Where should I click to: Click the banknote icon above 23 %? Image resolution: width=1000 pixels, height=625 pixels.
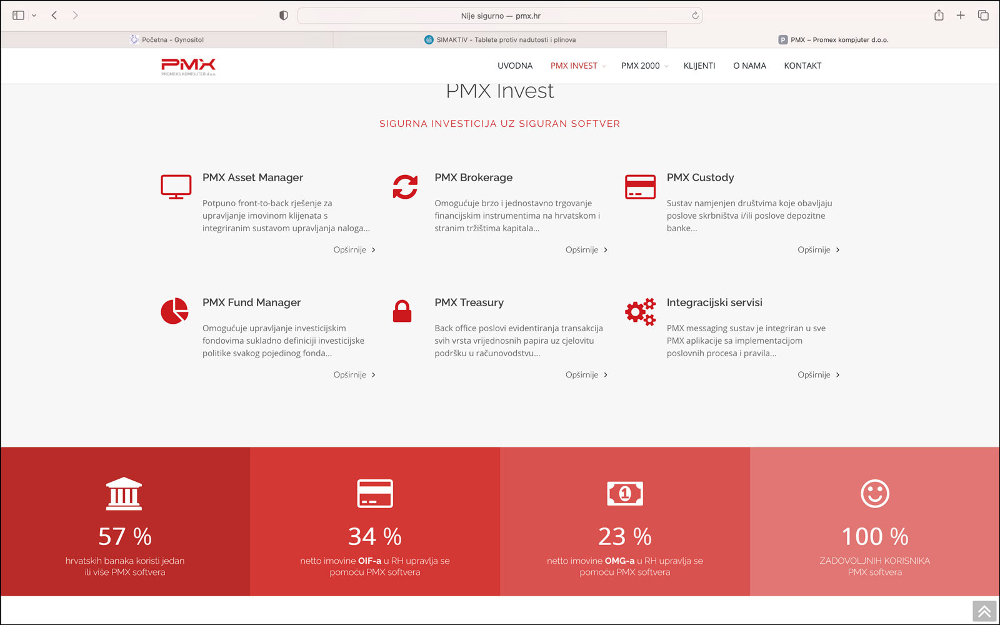625,494
